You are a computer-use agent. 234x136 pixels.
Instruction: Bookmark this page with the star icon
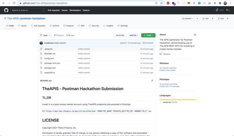pos(161,3)
